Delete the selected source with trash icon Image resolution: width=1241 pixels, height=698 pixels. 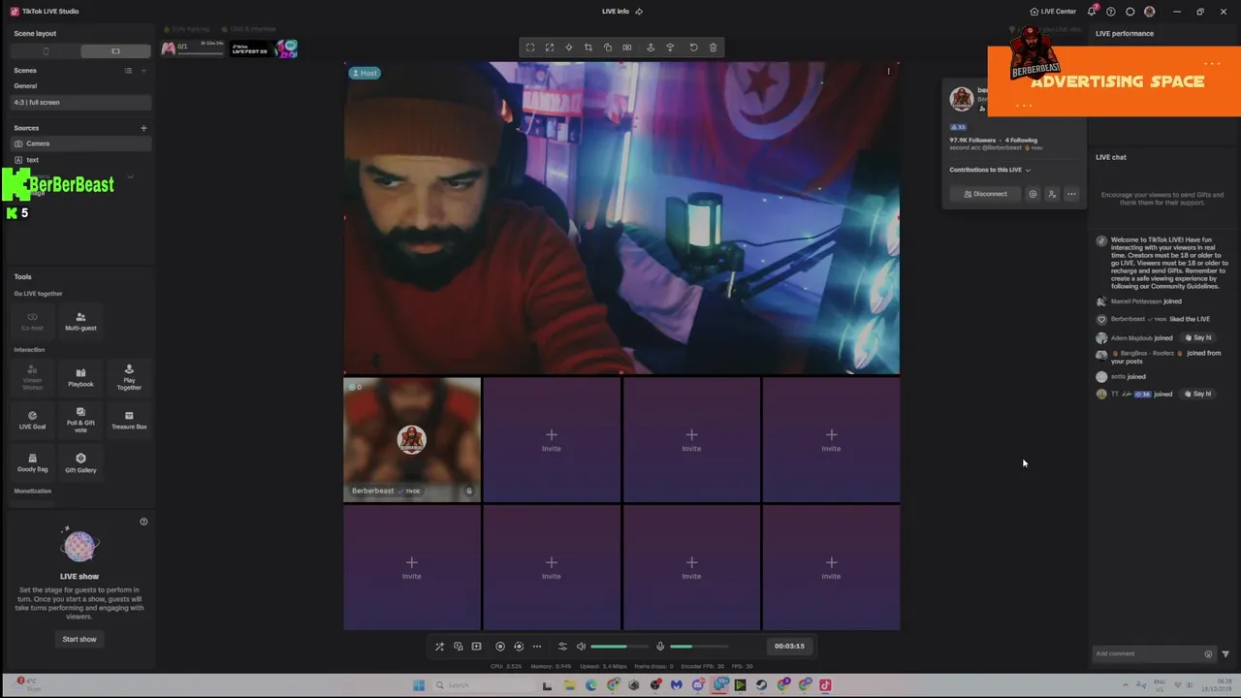click(x=713, y=48)
